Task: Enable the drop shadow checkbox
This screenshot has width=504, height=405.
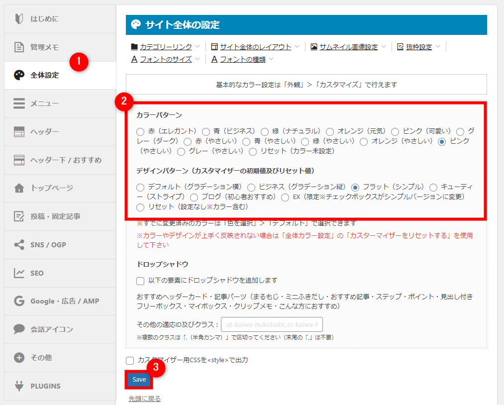Action: (140, 281)
